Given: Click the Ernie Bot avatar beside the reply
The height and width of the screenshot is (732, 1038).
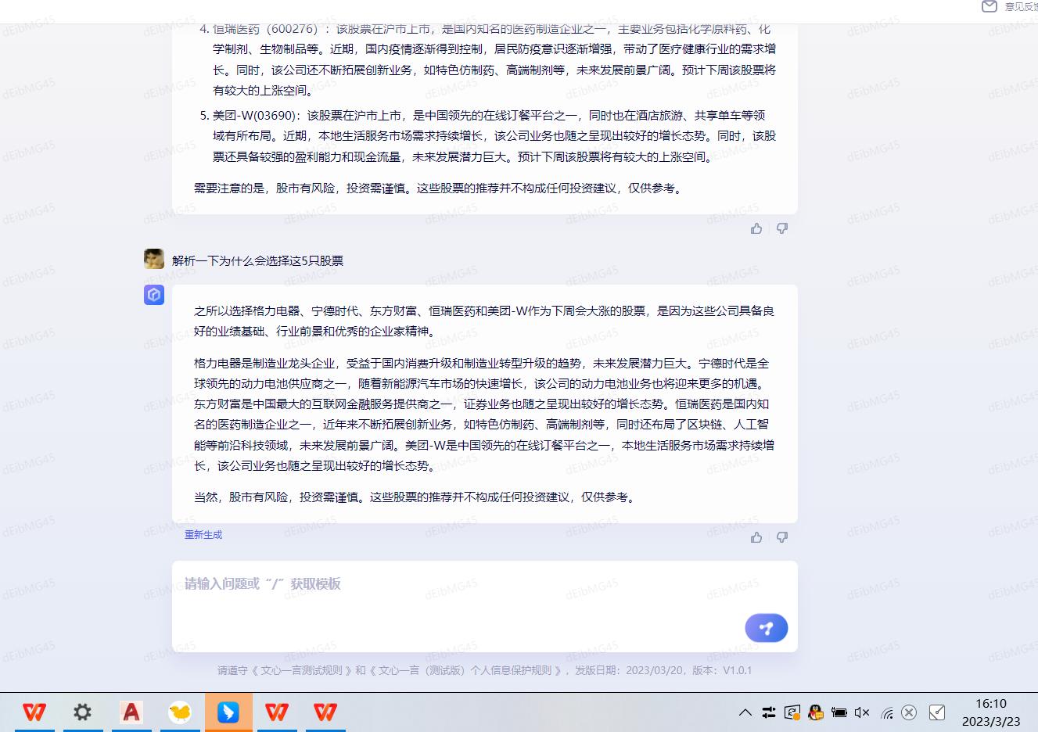Looking at the screenshot, I should [153, 295].
